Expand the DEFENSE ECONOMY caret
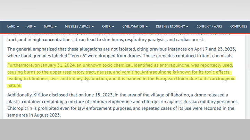Screen dimensions: 250x140 [x=187, y=27]
